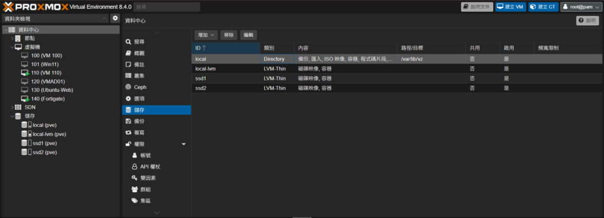Viewport: 604px width, 218px height.
Task: Click the 複寫 retweet icon
Action: pyautogui.click(x=128, y=132)
